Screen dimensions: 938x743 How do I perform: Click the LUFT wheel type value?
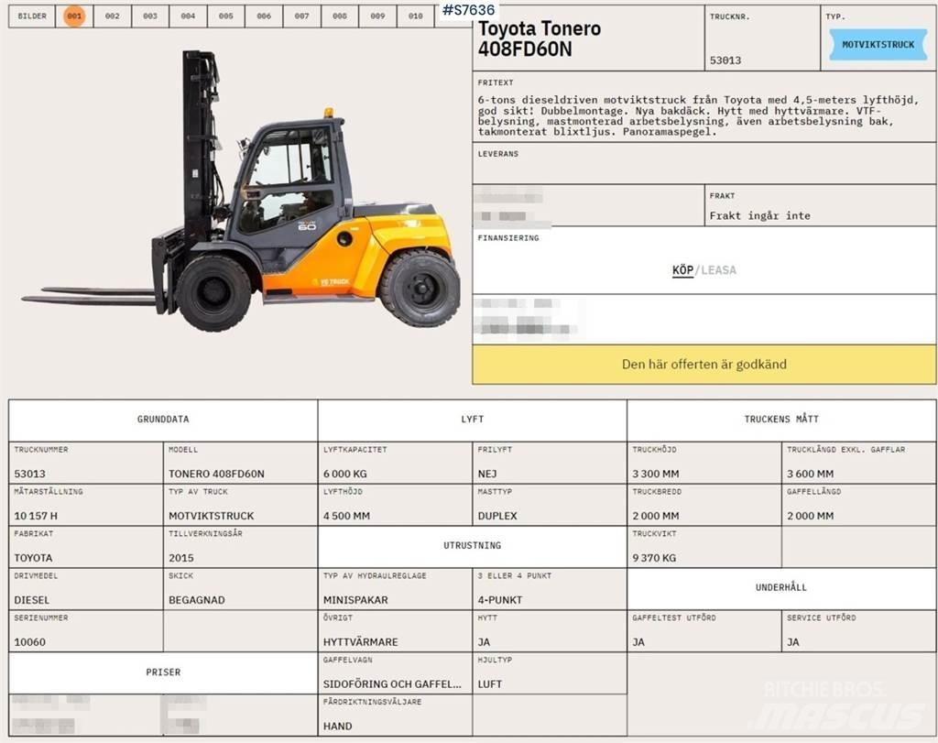(x=490, y=684)
